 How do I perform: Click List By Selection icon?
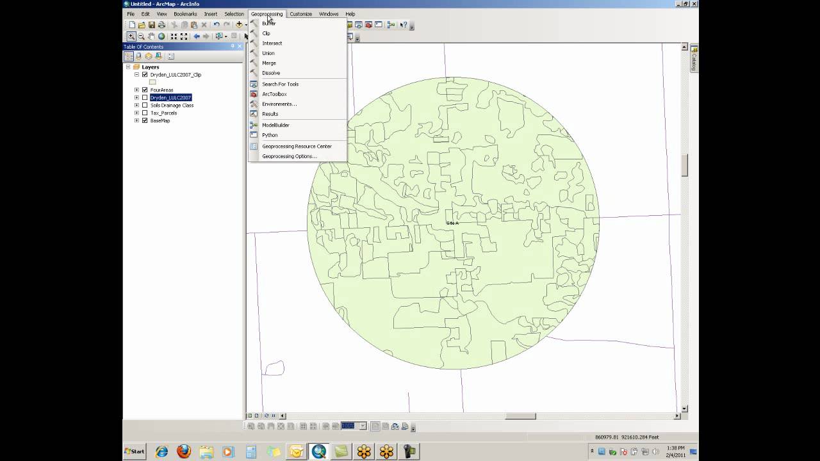(x=159, y=56)
